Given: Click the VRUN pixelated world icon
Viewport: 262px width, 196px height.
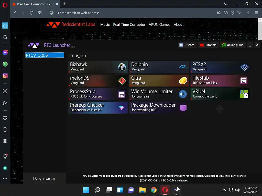Looking at the screenshot, I should click(244, 94).
